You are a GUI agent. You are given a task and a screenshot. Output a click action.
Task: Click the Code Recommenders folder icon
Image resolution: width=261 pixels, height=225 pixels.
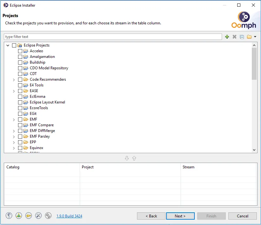26,79
